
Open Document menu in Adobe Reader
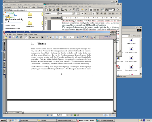[20, 34]
